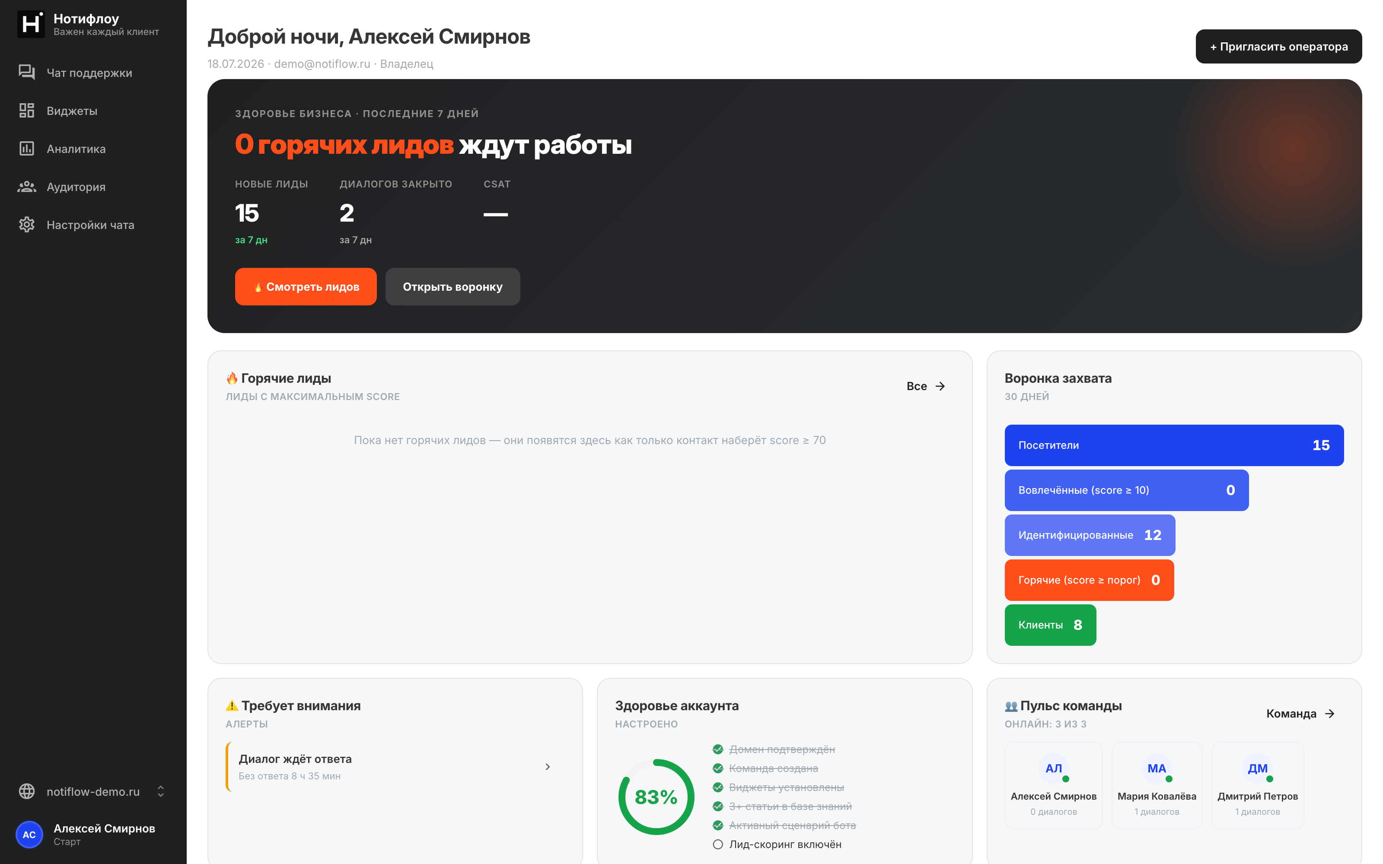Viewport: 1383px width, 864px height.
Task: Click the Виджеты grid icon in sidebar
Action: pyautogui.click(x=26, y=111)
